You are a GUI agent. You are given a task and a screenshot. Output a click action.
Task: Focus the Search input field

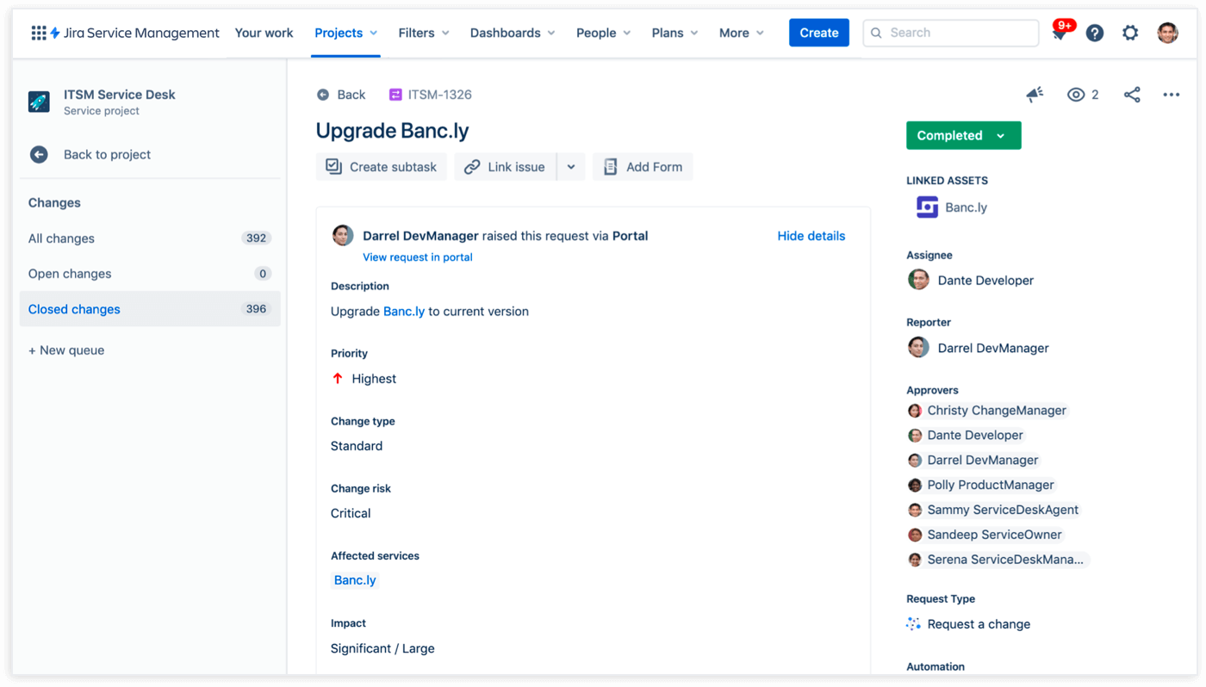(x=951, y=33)
